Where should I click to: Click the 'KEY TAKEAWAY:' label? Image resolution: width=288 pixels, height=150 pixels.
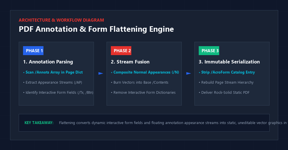[x=39, y=123]
